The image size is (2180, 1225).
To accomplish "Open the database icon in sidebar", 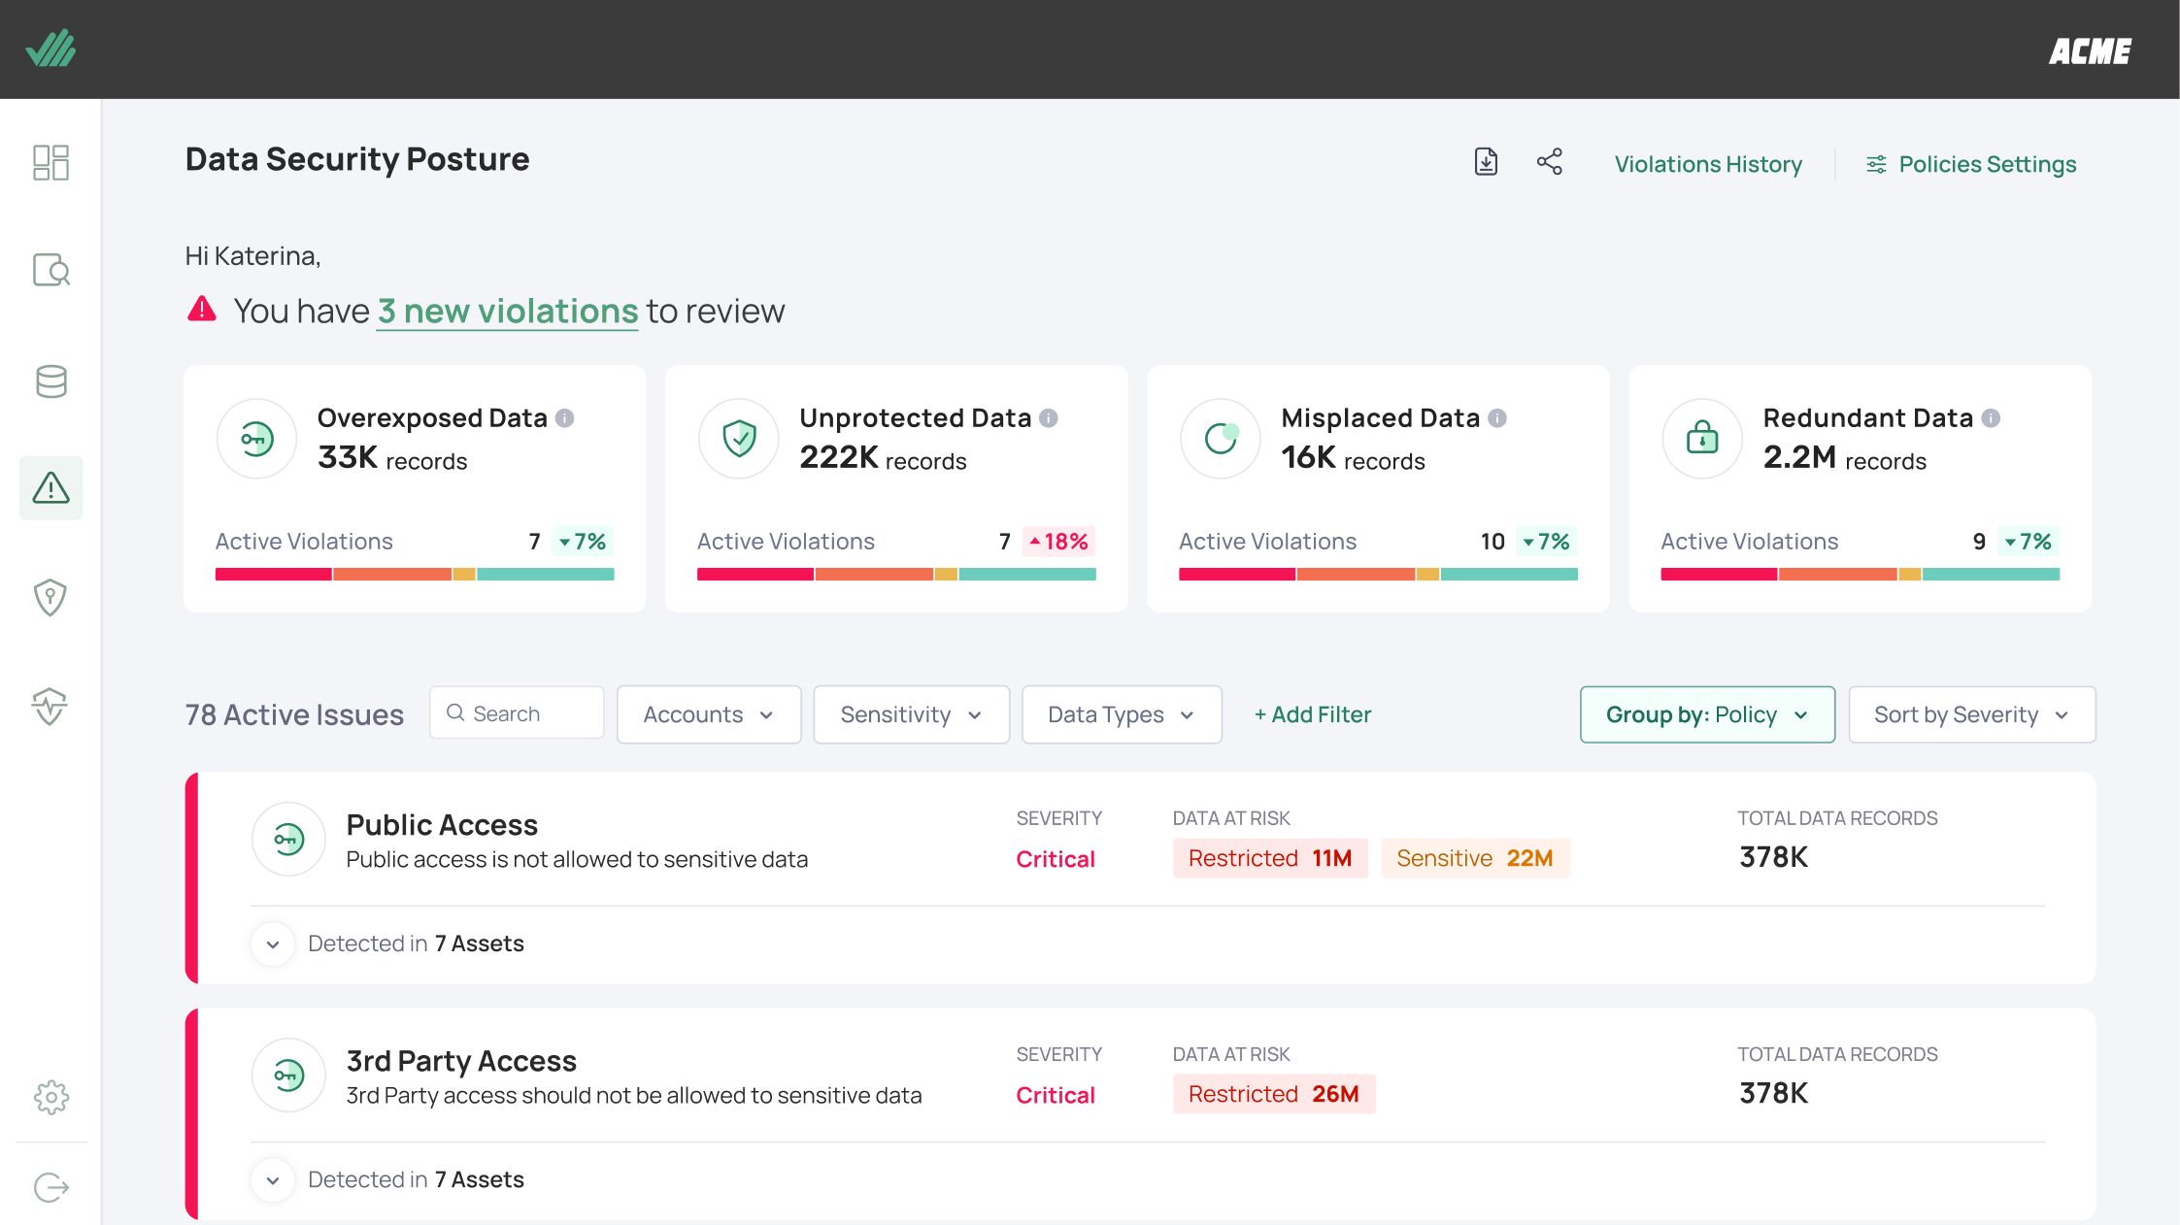I will pos(50,381).
